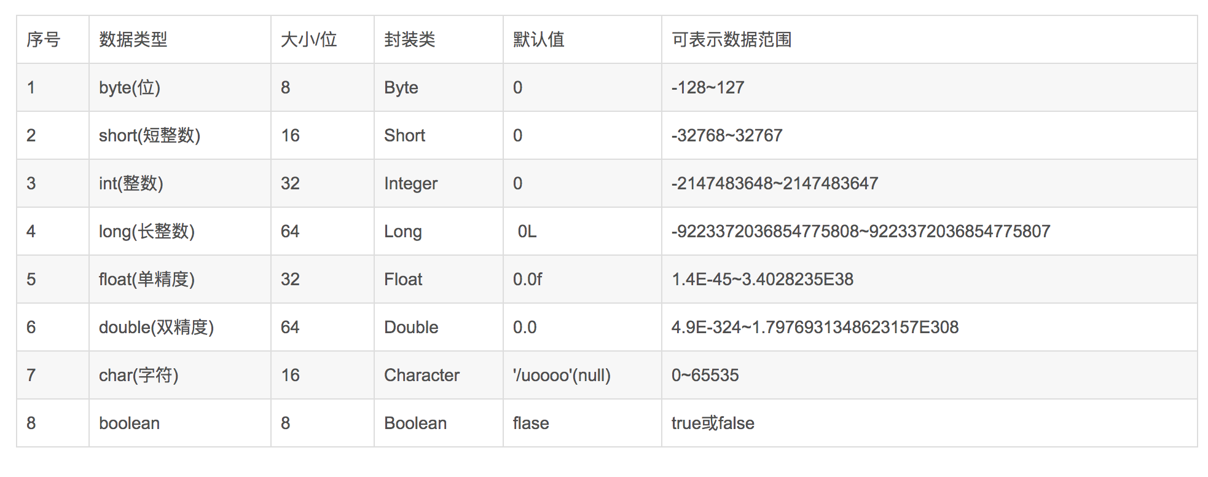Viewport: 1208px width, 477px height.
Task: Select the 封装类 header cell
Action: [410, 40]
